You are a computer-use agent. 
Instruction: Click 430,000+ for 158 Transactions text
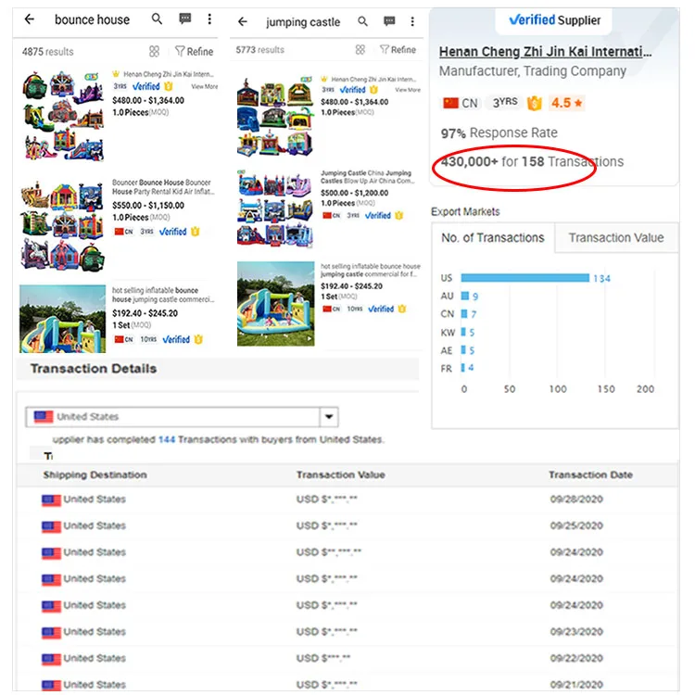[532, 162]
